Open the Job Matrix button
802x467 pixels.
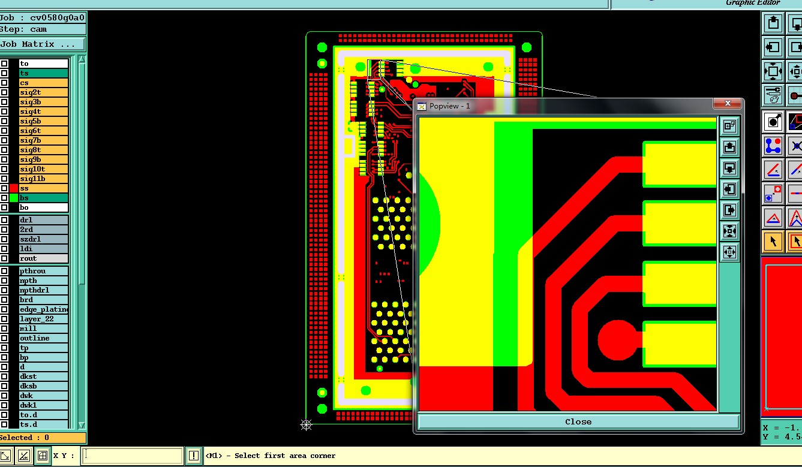pyautogui.click(x=42, y=44)
